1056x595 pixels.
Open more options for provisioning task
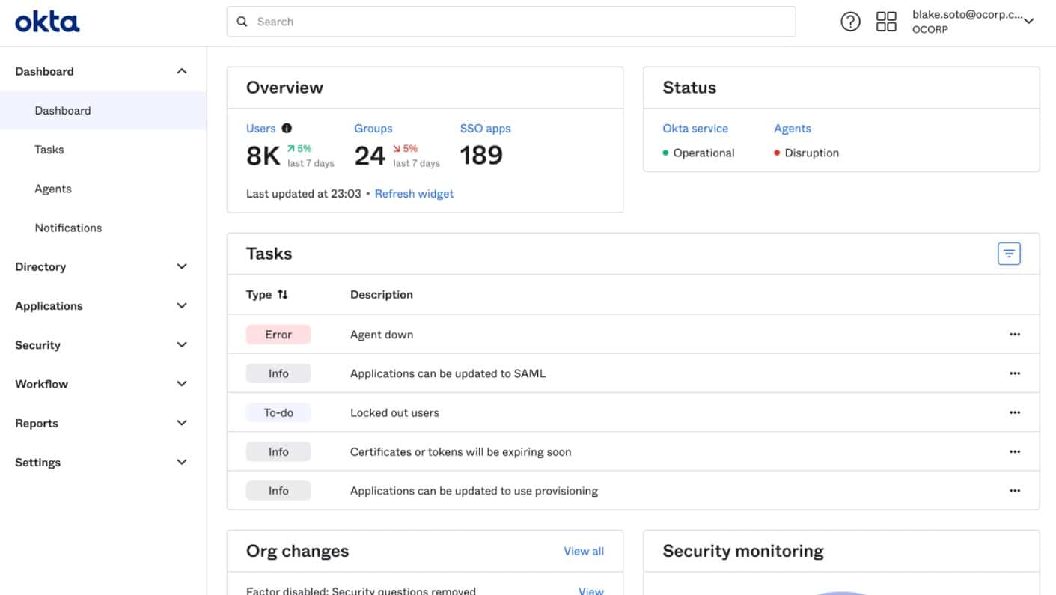click(1015, 491)
